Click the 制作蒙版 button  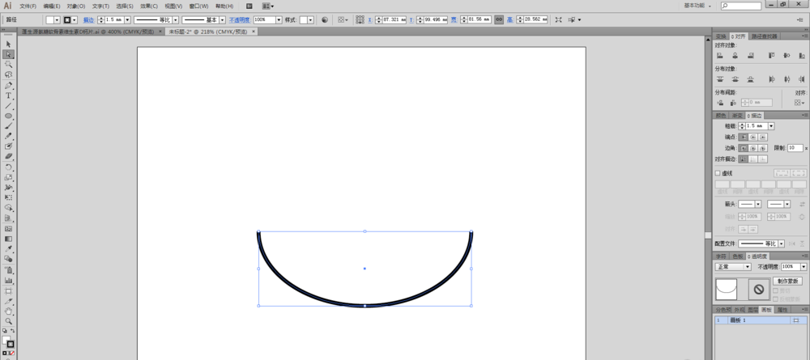787,281
